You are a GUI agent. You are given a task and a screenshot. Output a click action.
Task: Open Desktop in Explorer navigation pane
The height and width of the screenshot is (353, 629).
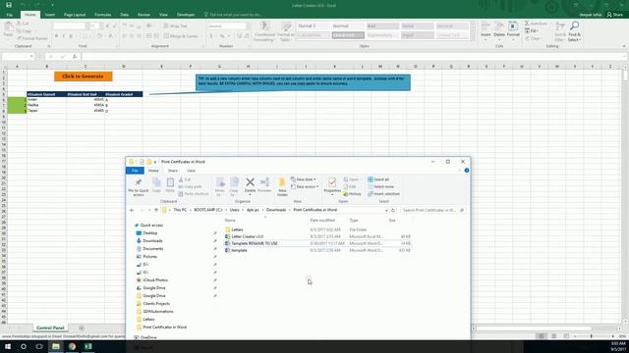[x=150, y=233]
